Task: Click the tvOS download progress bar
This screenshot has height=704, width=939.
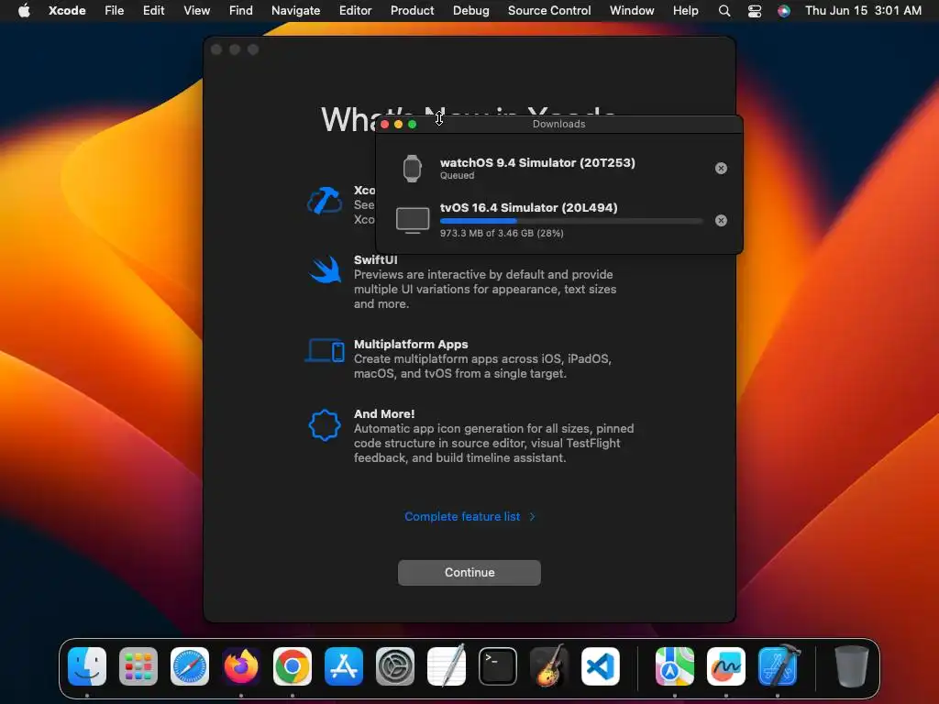Action: (570, 221)
